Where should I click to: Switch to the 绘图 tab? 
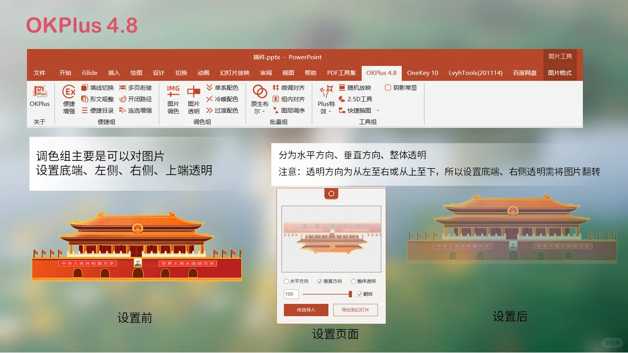tap(136, 73)
